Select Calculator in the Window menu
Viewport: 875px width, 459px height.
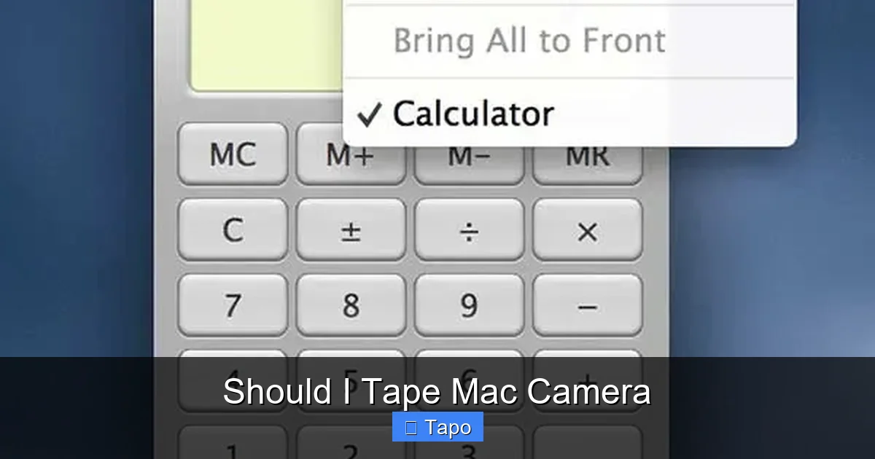472,113
